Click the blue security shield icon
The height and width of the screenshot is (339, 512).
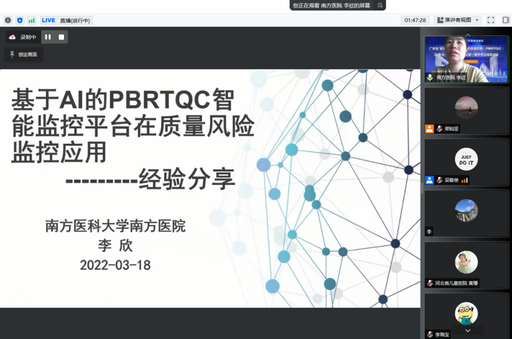[x=19, y=20]
